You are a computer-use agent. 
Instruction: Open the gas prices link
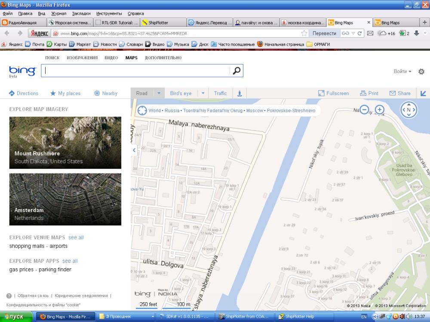[x=21, y=270]
